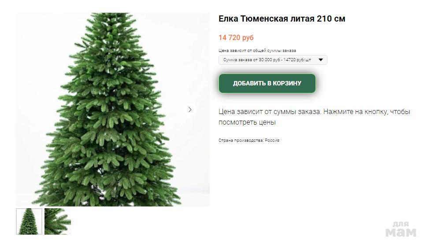
Task: Show the next product photo with arrow
Action: [190, 110]
